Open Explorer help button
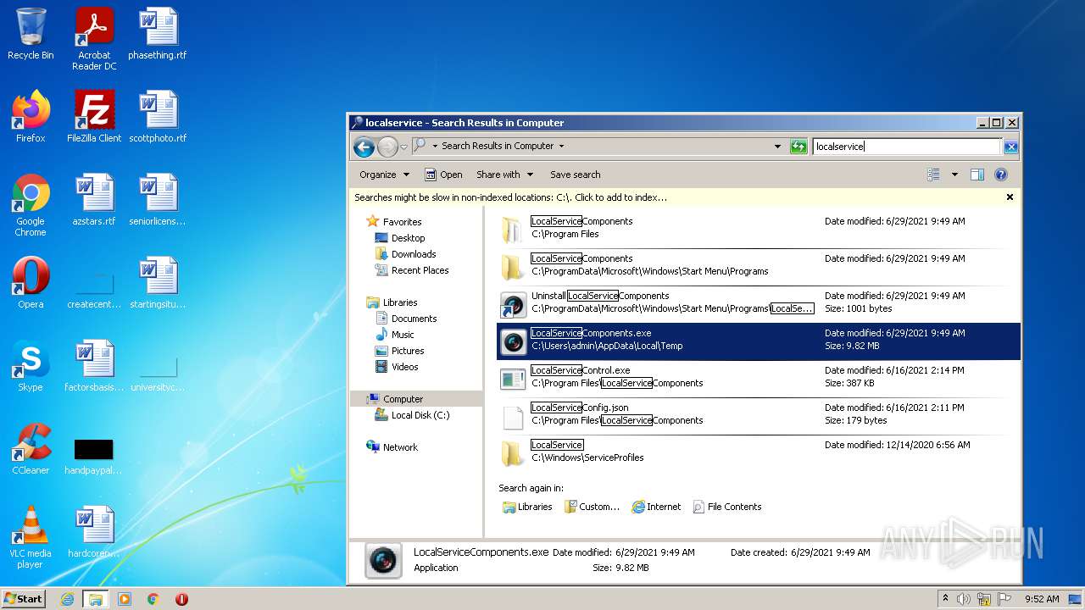Screen dimensions: 1085x610 point(1000,175)
